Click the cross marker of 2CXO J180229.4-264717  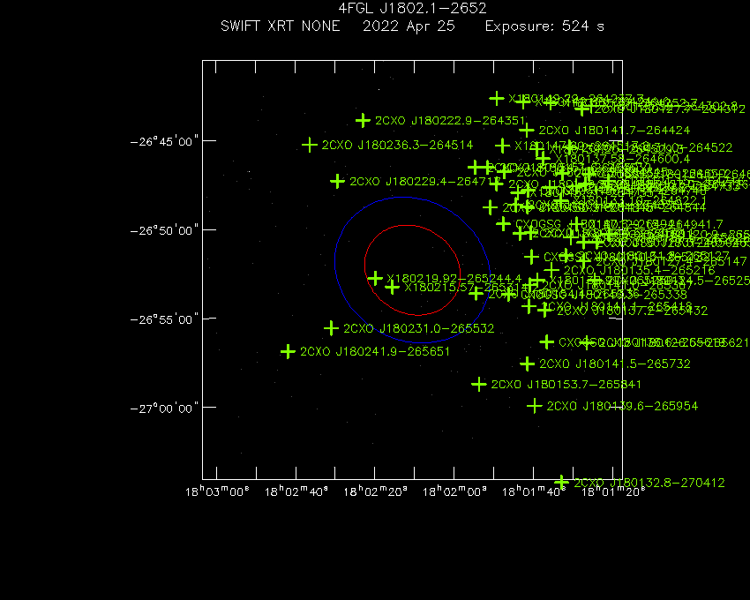coord(337,182)
